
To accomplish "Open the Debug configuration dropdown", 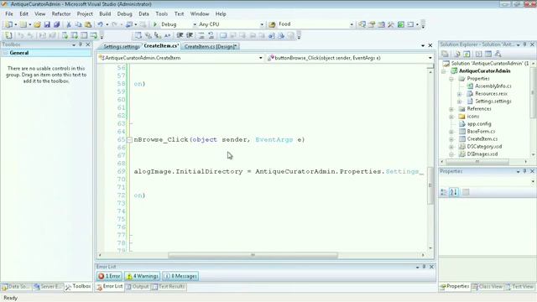I will [195, 24].
